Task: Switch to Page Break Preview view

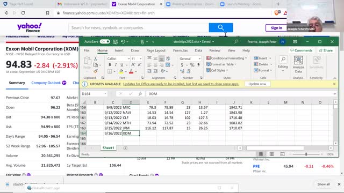Action: (x=282, y=154)
